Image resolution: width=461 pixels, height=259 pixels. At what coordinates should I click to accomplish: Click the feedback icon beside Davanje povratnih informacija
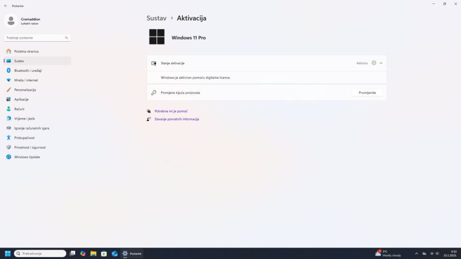[149, 119]
